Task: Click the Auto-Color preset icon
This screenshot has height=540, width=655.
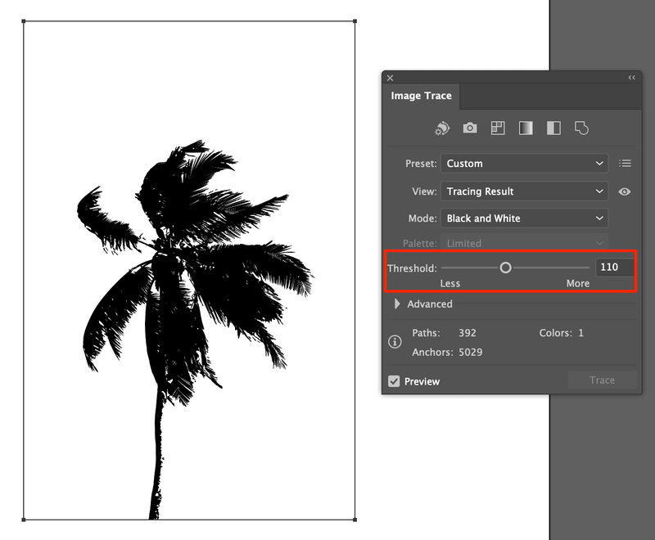Action: 442,128
